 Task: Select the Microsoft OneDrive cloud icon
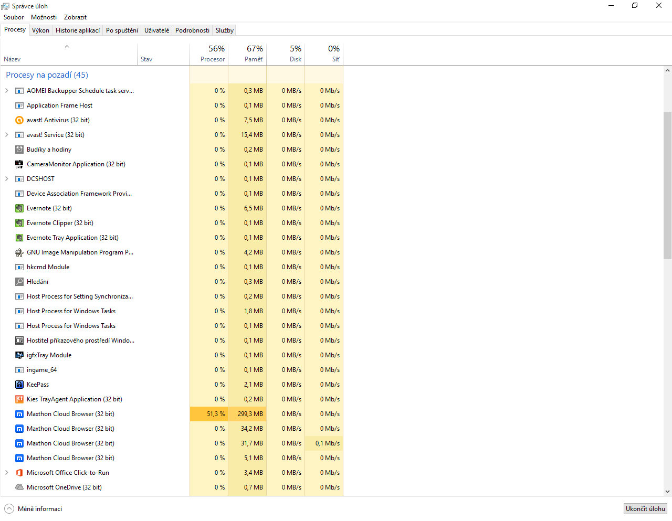click(19, 487)
